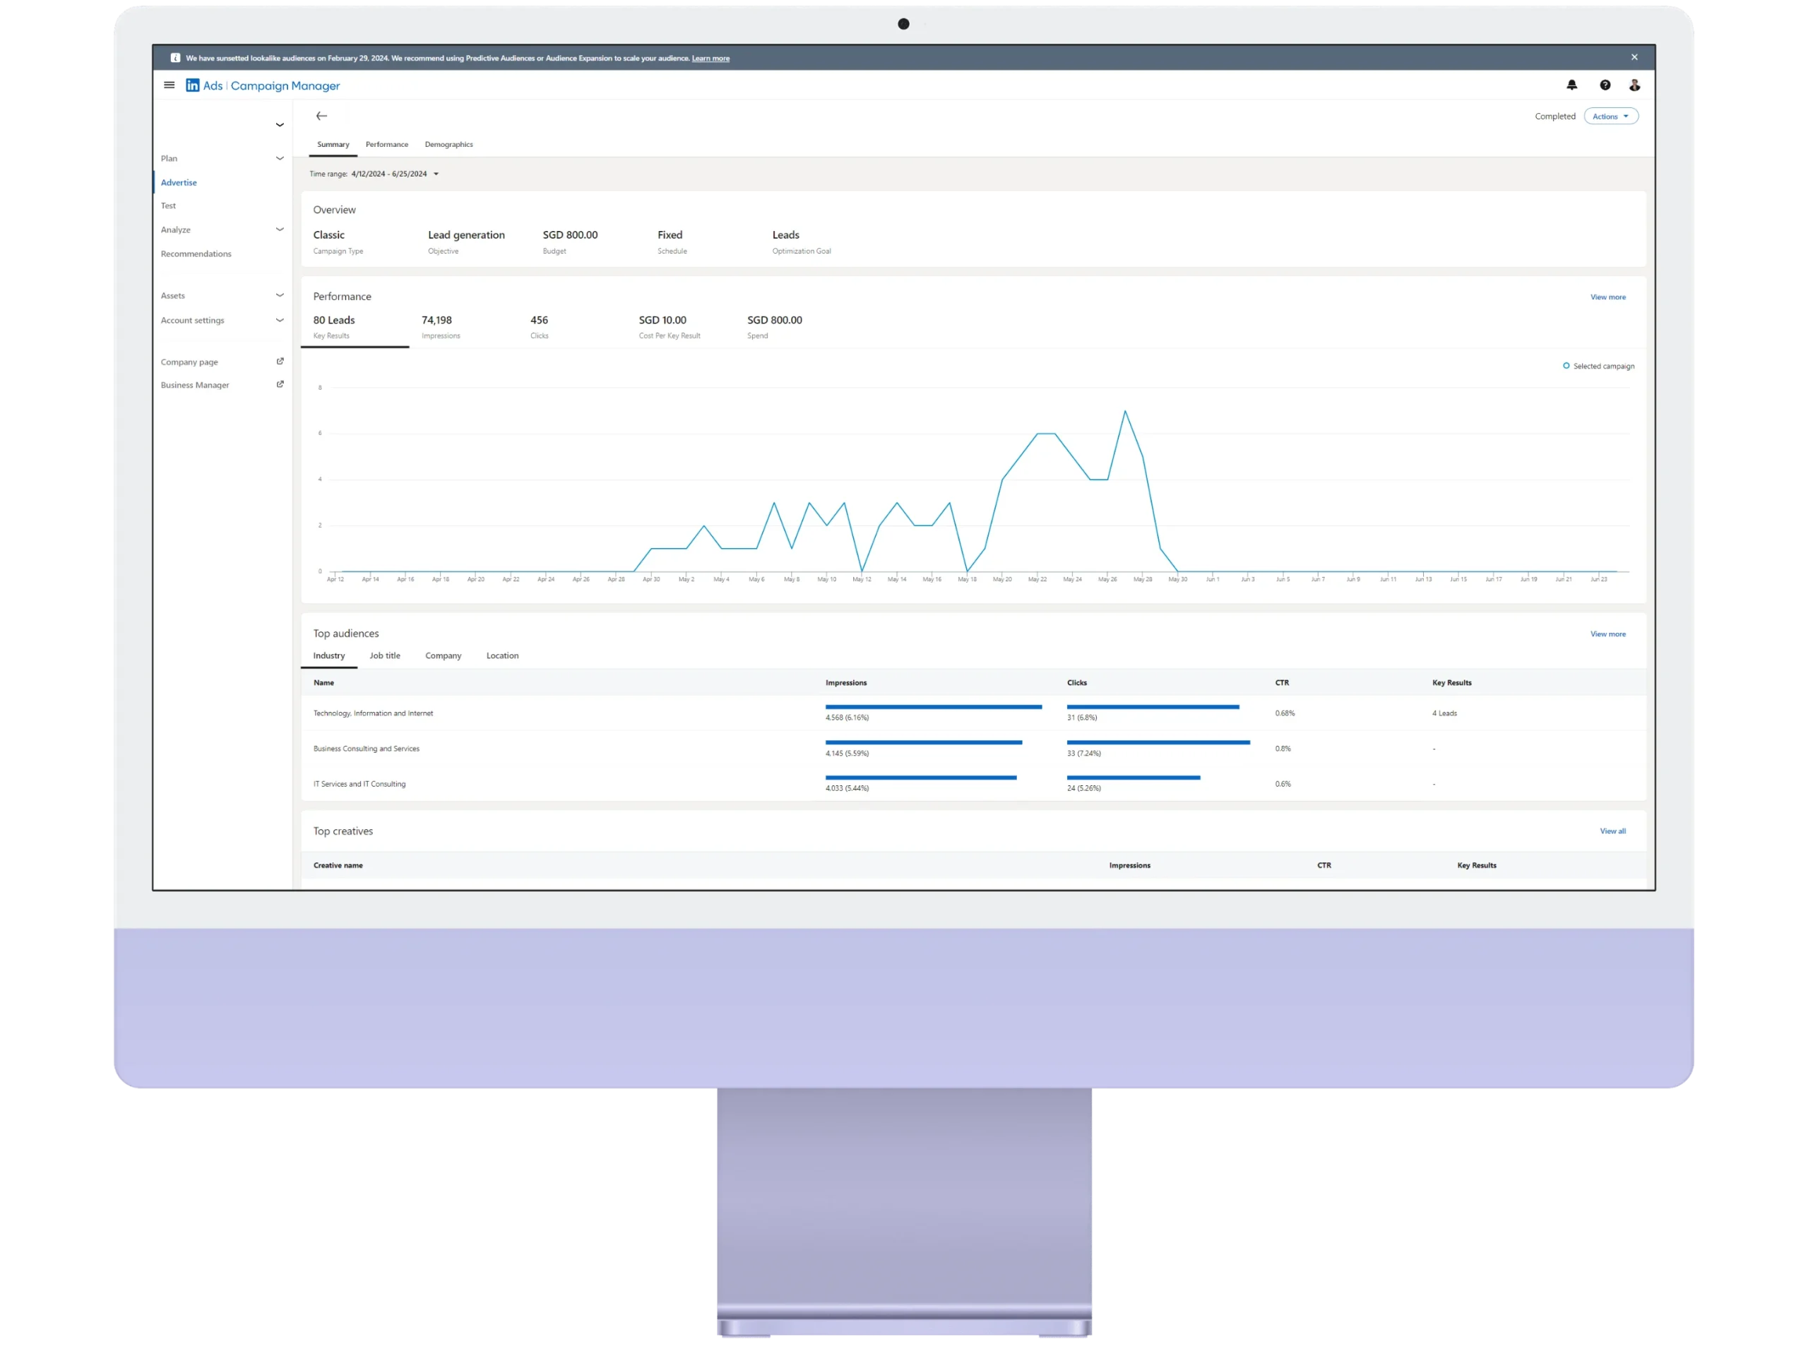Screen dimensions: 1808x1356
Task: Click the help question mark icon
Action: (1605, 85)
